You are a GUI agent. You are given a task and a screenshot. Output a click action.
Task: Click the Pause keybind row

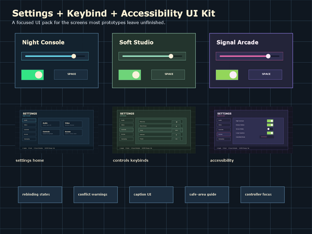coord(161,139)
